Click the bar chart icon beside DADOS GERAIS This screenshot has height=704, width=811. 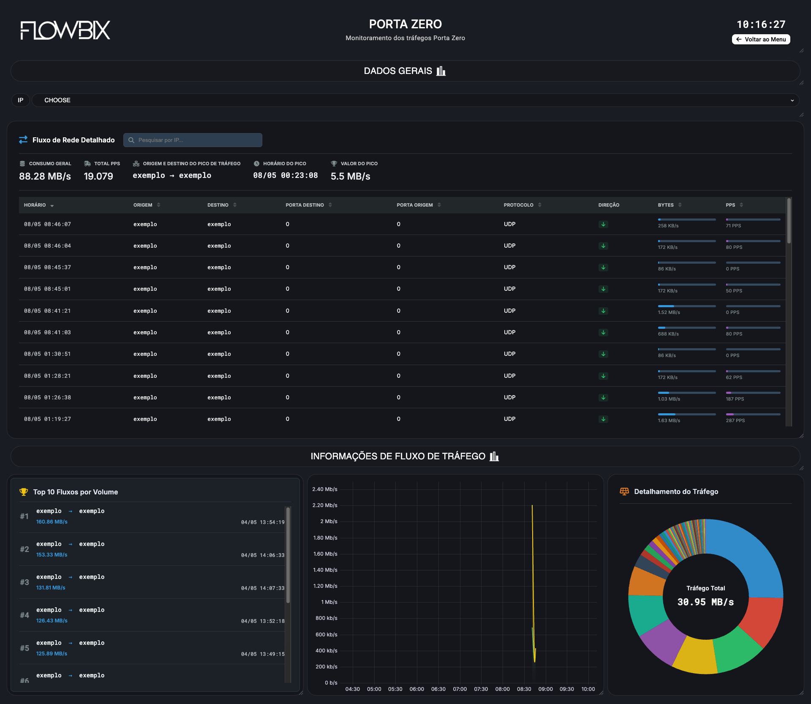click(x=441, y=71)
